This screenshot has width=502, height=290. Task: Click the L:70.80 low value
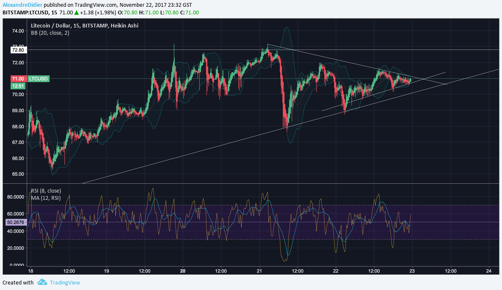click(x=169, y=12)
